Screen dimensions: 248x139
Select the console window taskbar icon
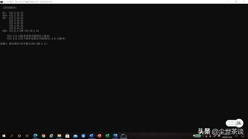[x=123, y=136]
